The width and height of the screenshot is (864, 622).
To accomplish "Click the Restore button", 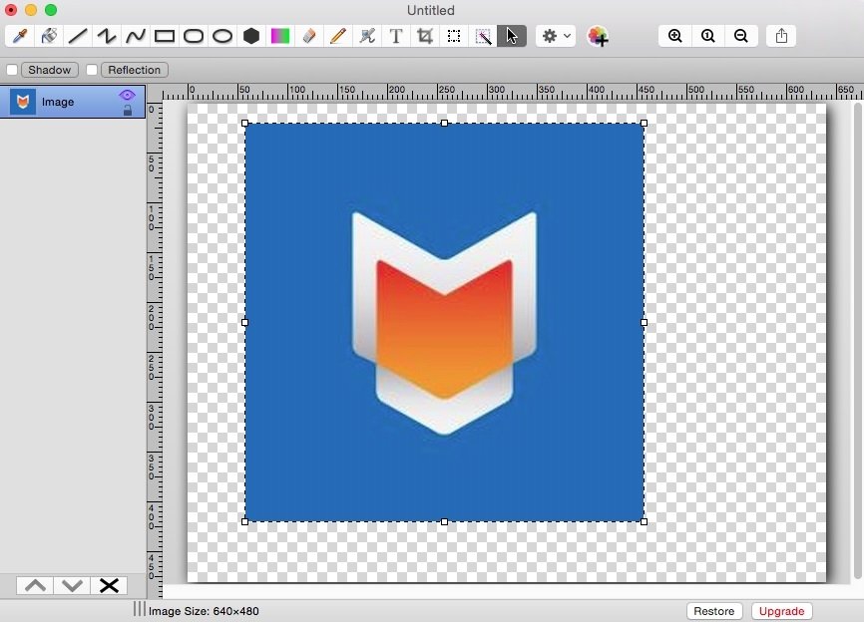I will coord(714,611).
